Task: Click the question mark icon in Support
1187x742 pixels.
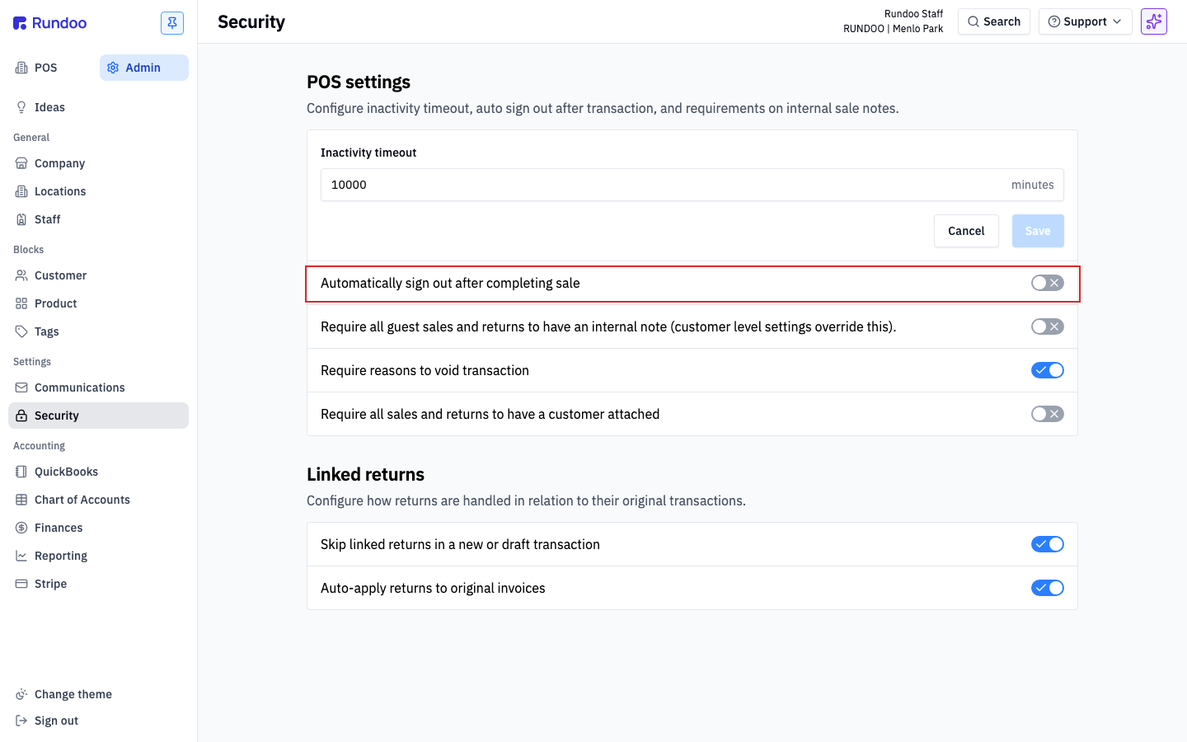Action: click(x=1054, y=21)
